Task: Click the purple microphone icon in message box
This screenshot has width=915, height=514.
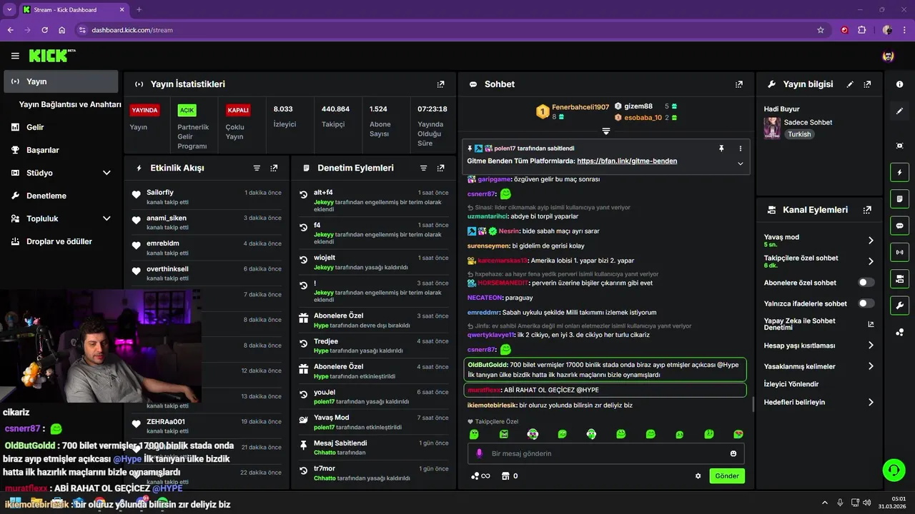Action: [x=479, y=453]
